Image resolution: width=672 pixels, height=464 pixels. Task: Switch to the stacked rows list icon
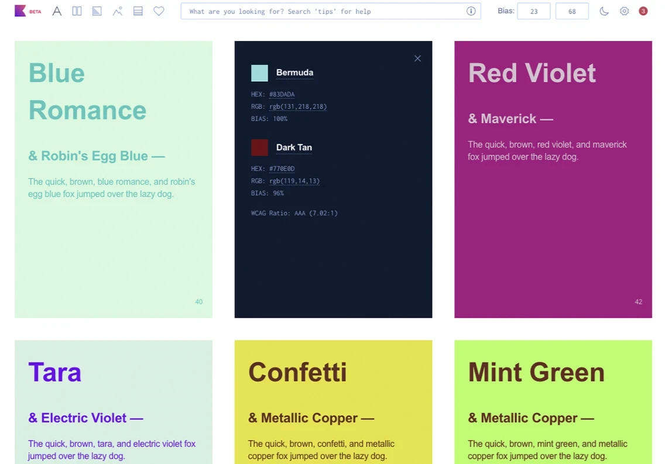coord(138,11)
